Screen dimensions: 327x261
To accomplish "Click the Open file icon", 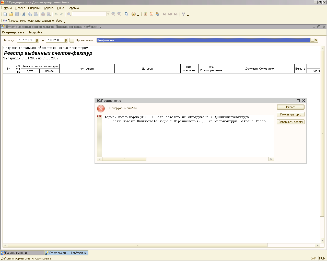I will coord(11,14).
